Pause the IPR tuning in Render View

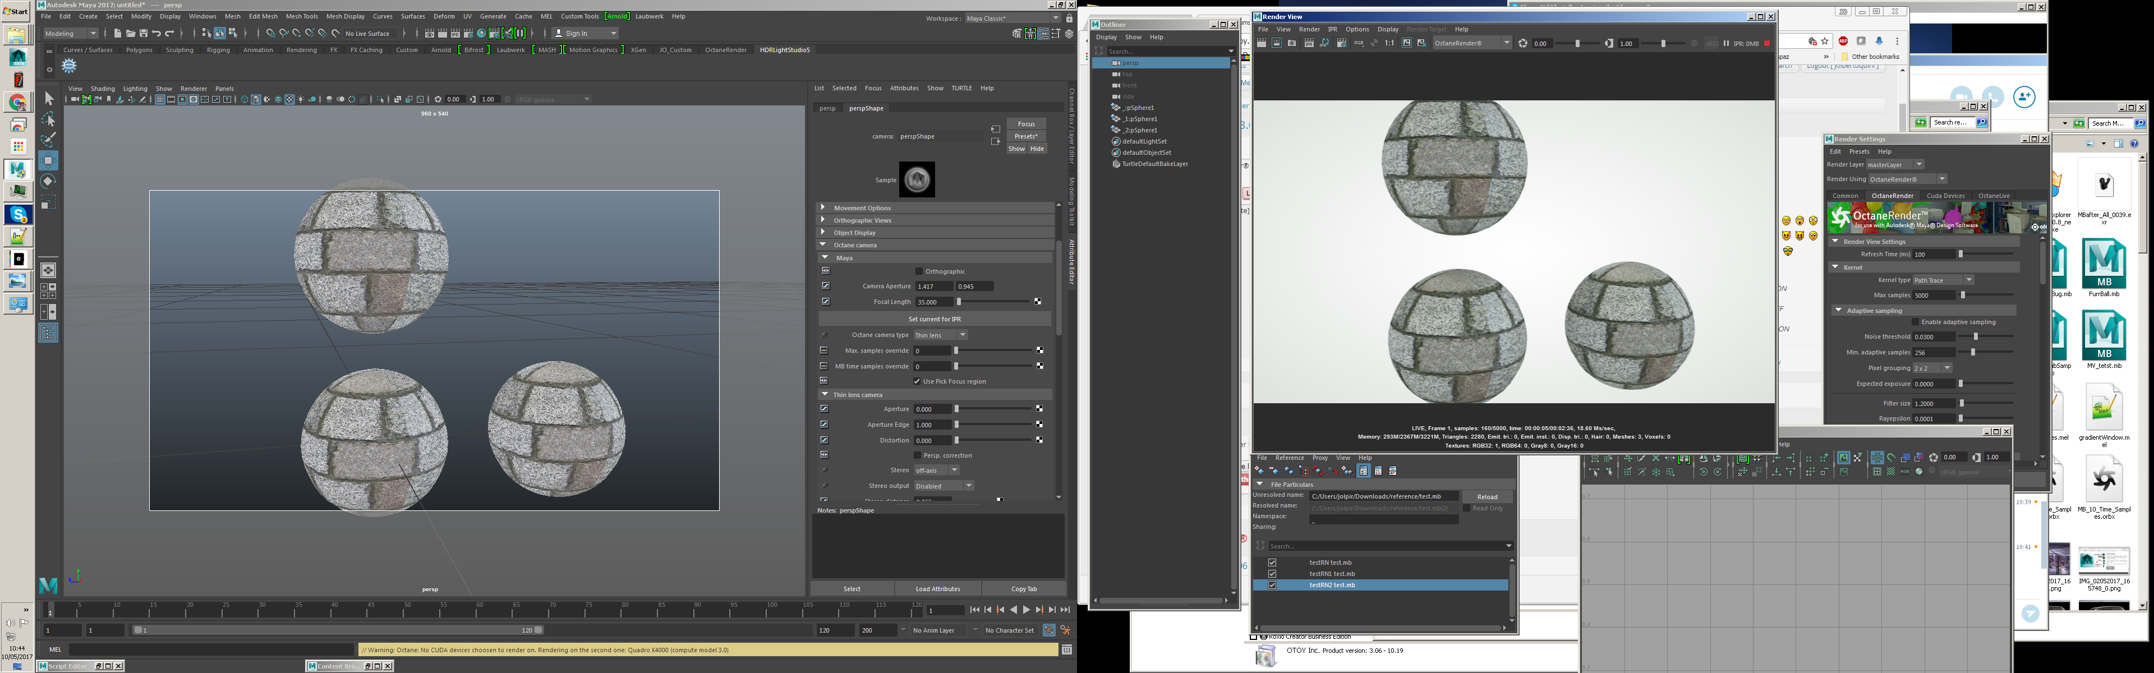pos(1726,44)
